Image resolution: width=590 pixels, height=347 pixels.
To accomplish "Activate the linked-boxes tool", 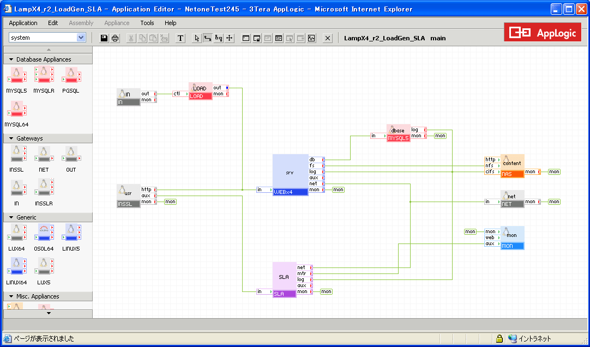I will pos(219,38).
